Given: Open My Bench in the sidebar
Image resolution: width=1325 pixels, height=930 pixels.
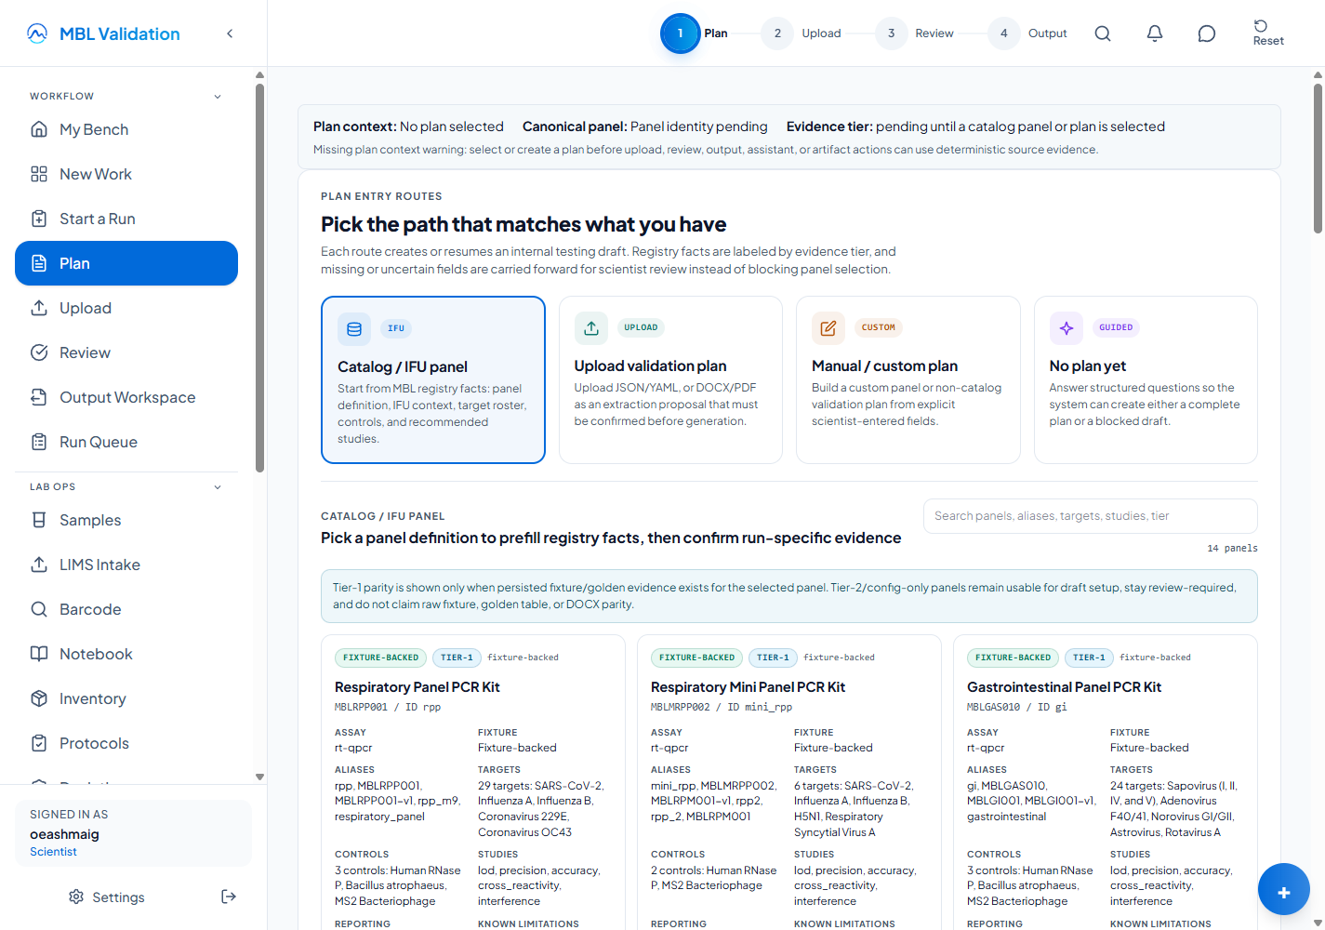Looking at the screenshot, I should click(x=126, y=129).
